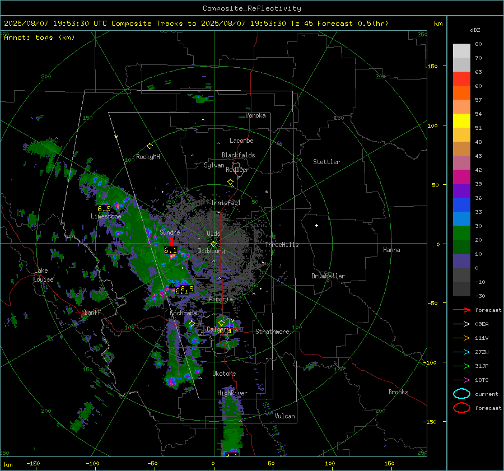Screen dimensions: 504x471
Task: Click the Hanna city label
Action: (x=391, y=249)
